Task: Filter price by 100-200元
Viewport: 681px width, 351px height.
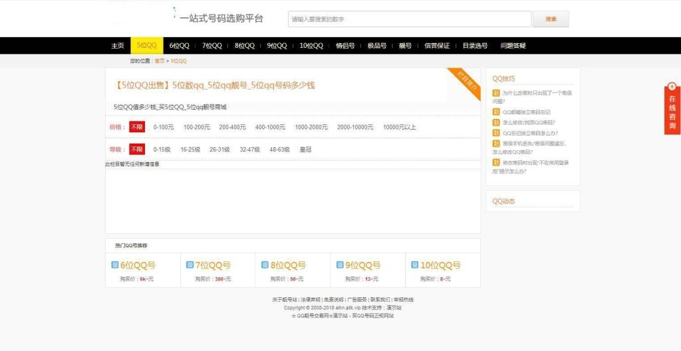Action: [197, 127]
